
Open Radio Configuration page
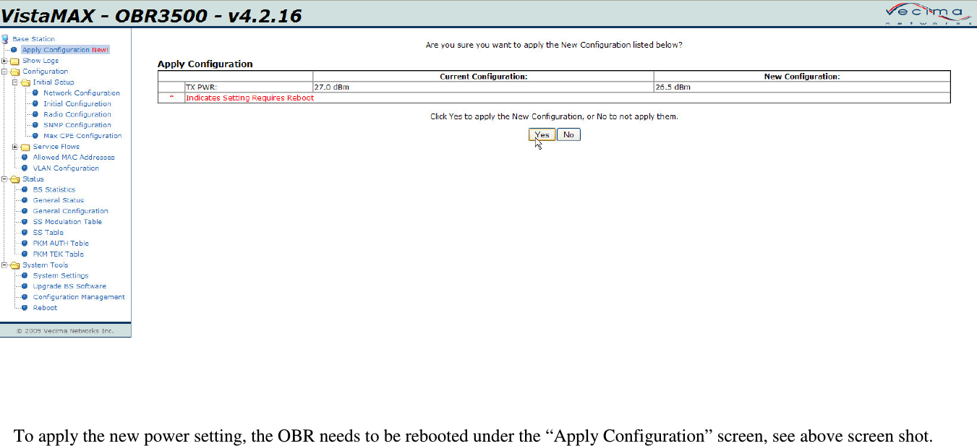click(x=77, y=114)
